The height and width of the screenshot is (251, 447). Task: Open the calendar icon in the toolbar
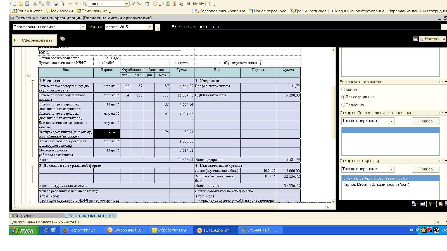(174, 4)
